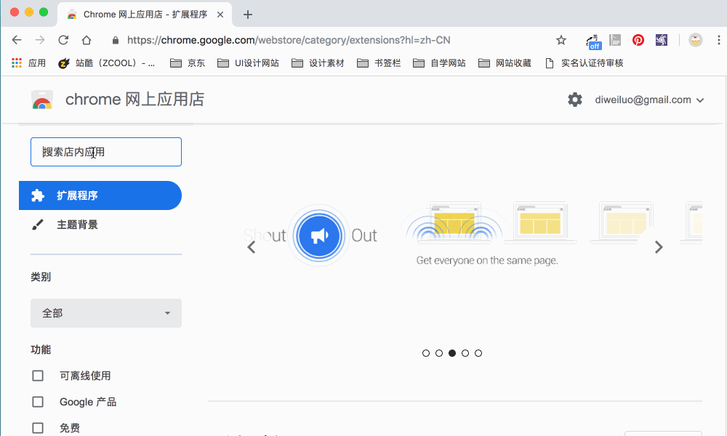Check the Google 产品 checkbox
The width and height of the screenshot is (727, 436).
pyautogui.click(x=38, y=402)
